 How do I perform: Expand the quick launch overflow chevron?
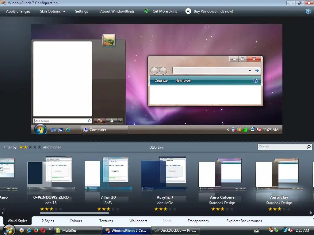click(50, 229)
